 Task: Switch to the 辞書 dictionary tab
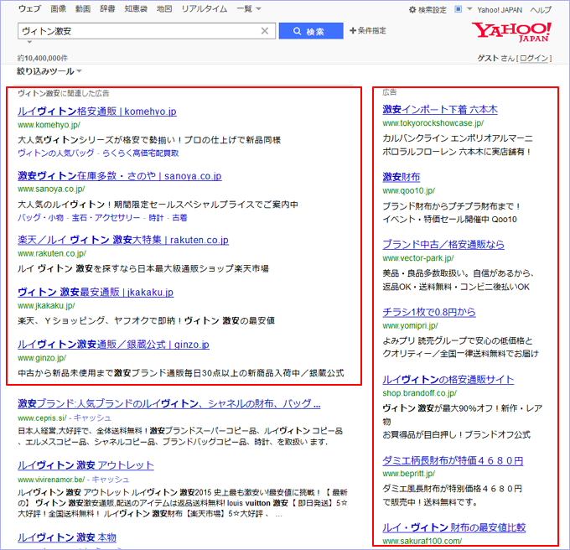click(x=107, y=8)
